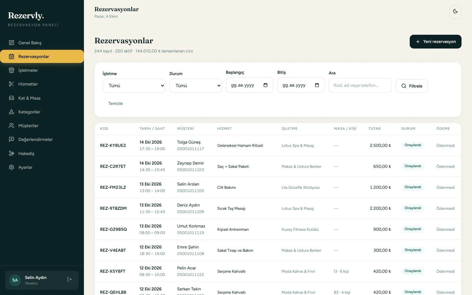The height and width of the screenshot is (295, 472).
Task: Click the 2.200,00 ₺ amount cell
Action: tap(380, 208)
